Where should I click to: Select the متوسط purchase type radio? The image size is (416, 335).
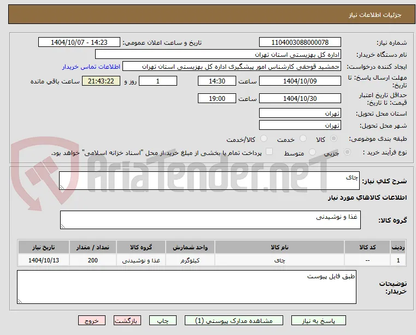312,152
